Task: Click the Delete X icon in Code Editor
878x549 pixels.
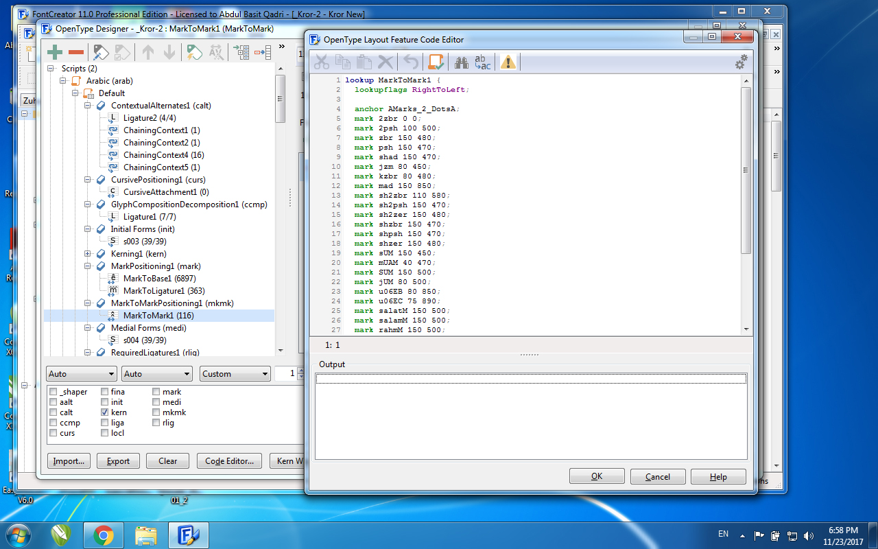Action: (385, 62)
